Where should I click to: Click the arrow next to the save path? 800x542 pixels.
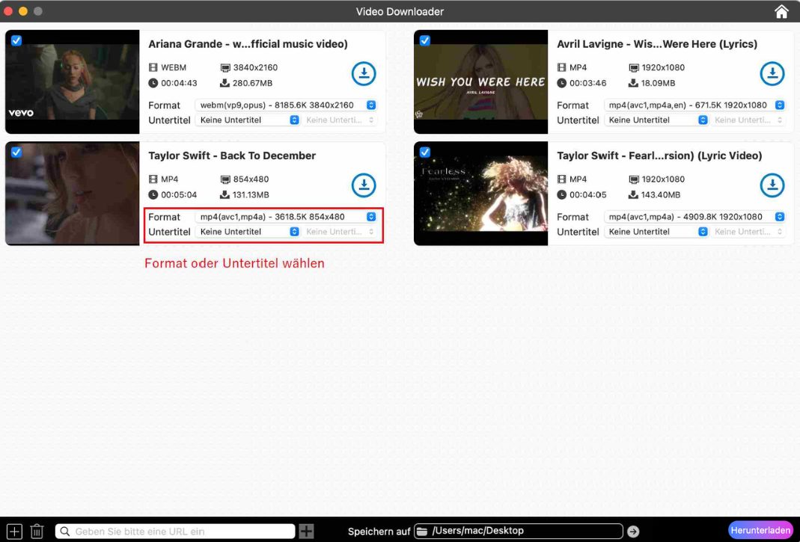point(633,530)
